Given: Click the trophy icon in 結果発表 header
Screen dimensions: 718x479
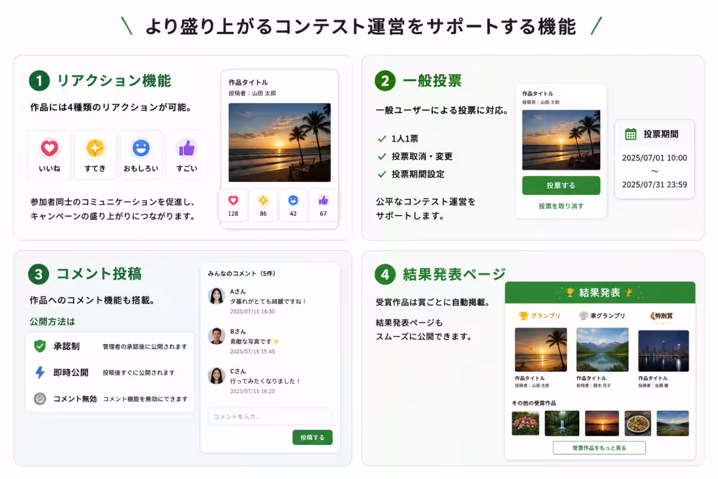Looking at the screenshot, I should point(570,292).
